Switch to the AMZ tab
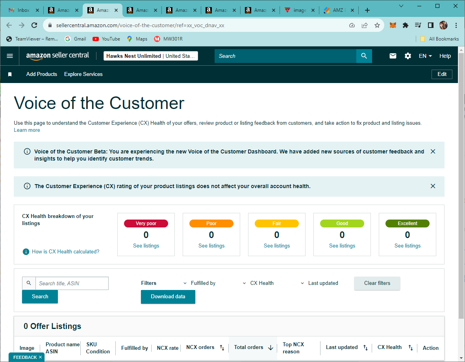465x362 pixels. point(339,10)
